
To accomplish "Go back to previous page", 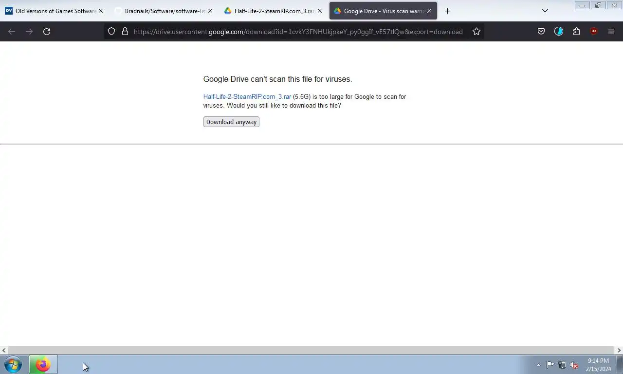I will (x=12, y=31).
